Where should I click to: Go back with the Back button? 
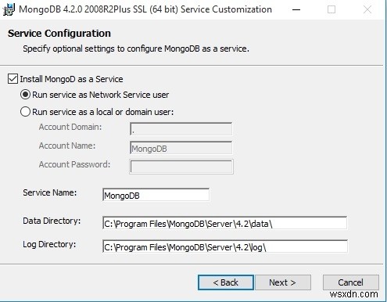(226, 282)
